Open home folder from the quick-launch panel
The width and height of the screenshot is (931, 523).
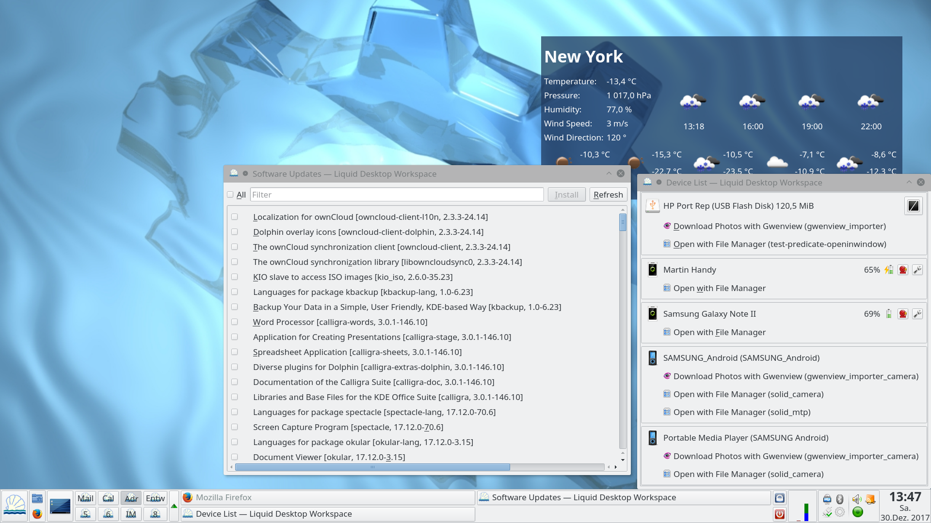tap(37, 498)
